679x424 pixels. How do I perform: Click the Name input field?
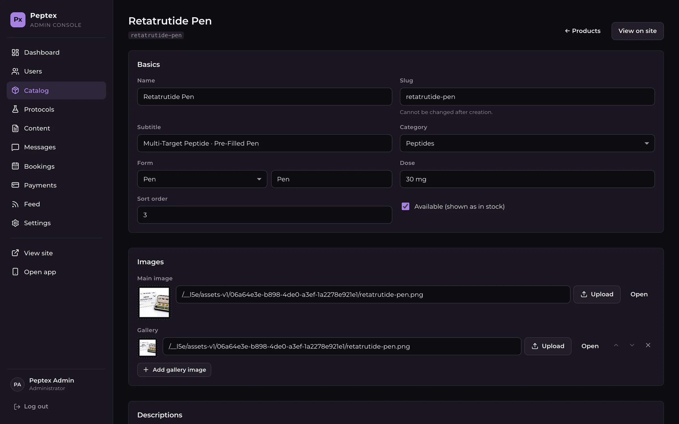[x=265, y=97]
